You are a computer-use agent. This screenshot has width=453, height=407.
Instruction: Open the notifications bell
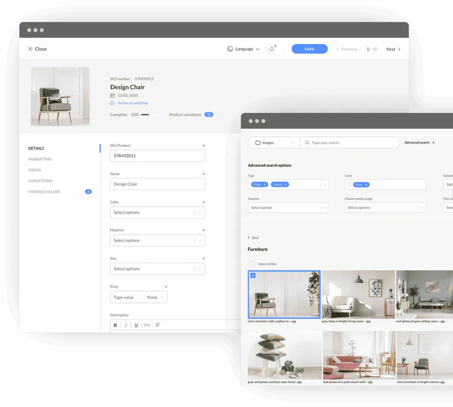[x=272, y=49]
